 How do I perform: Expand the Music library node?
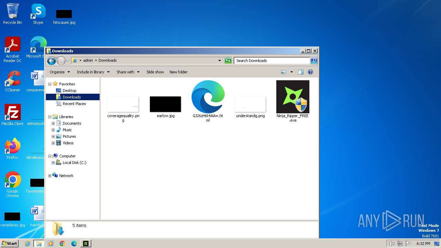tap(53, 130)
